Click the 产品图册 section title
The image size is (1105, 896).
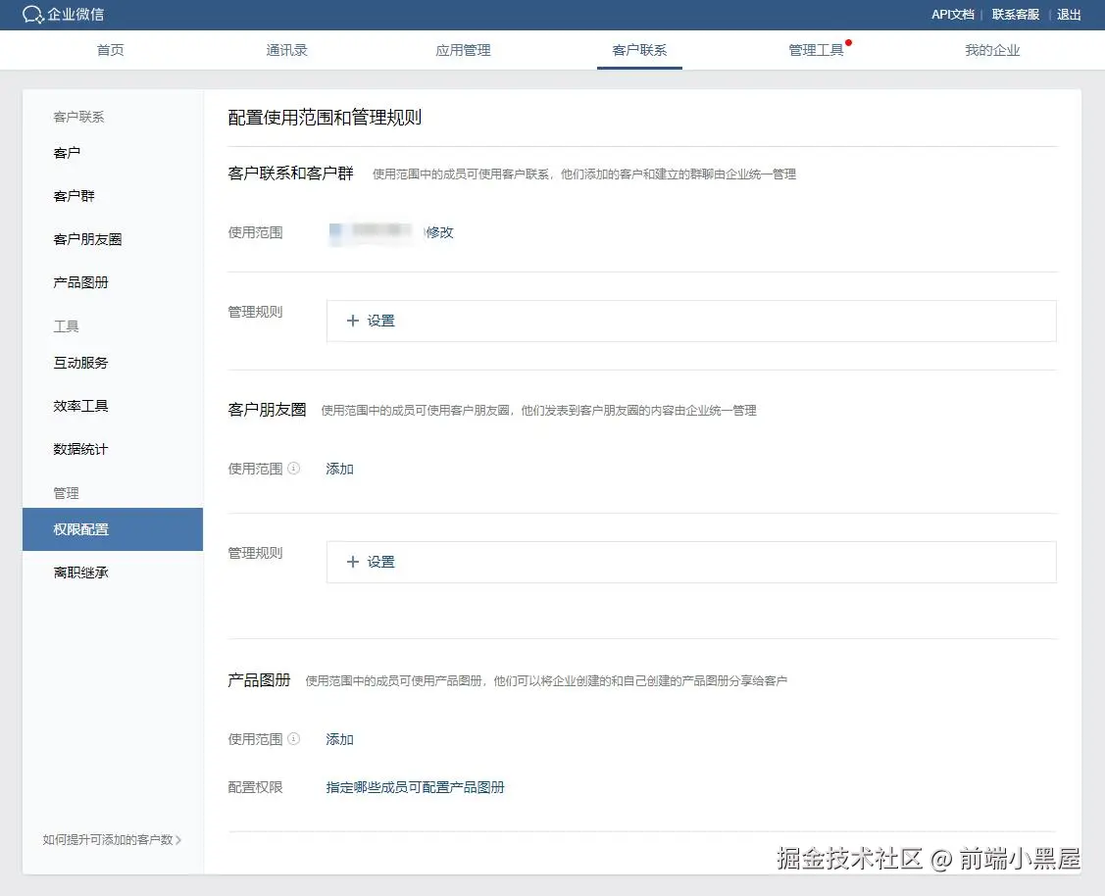click(x=259, y=679)
